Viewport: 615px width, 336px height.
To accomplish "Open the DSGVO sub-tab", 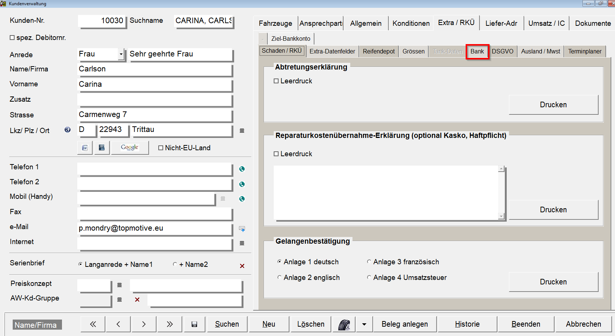I will pyautogui.click(x=503, y=51).
